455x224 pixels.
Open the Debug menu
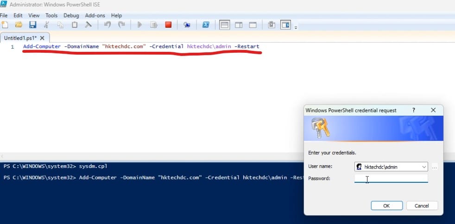tap(71, 15)
